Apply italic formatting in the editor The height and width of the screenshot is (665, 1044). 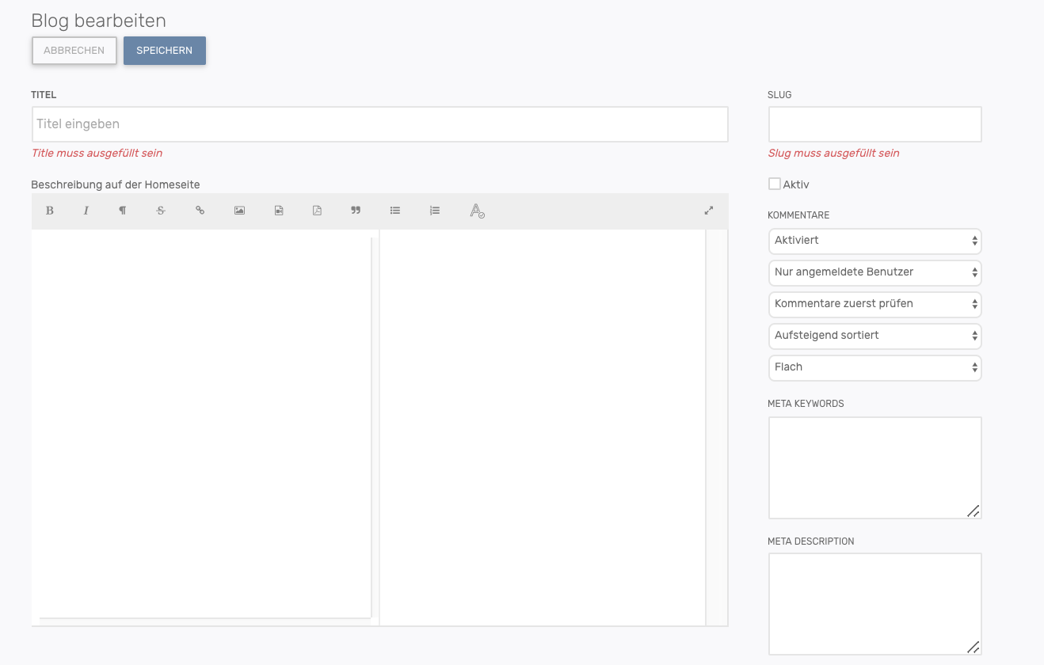pyautogui.click(x=86, y=211)
